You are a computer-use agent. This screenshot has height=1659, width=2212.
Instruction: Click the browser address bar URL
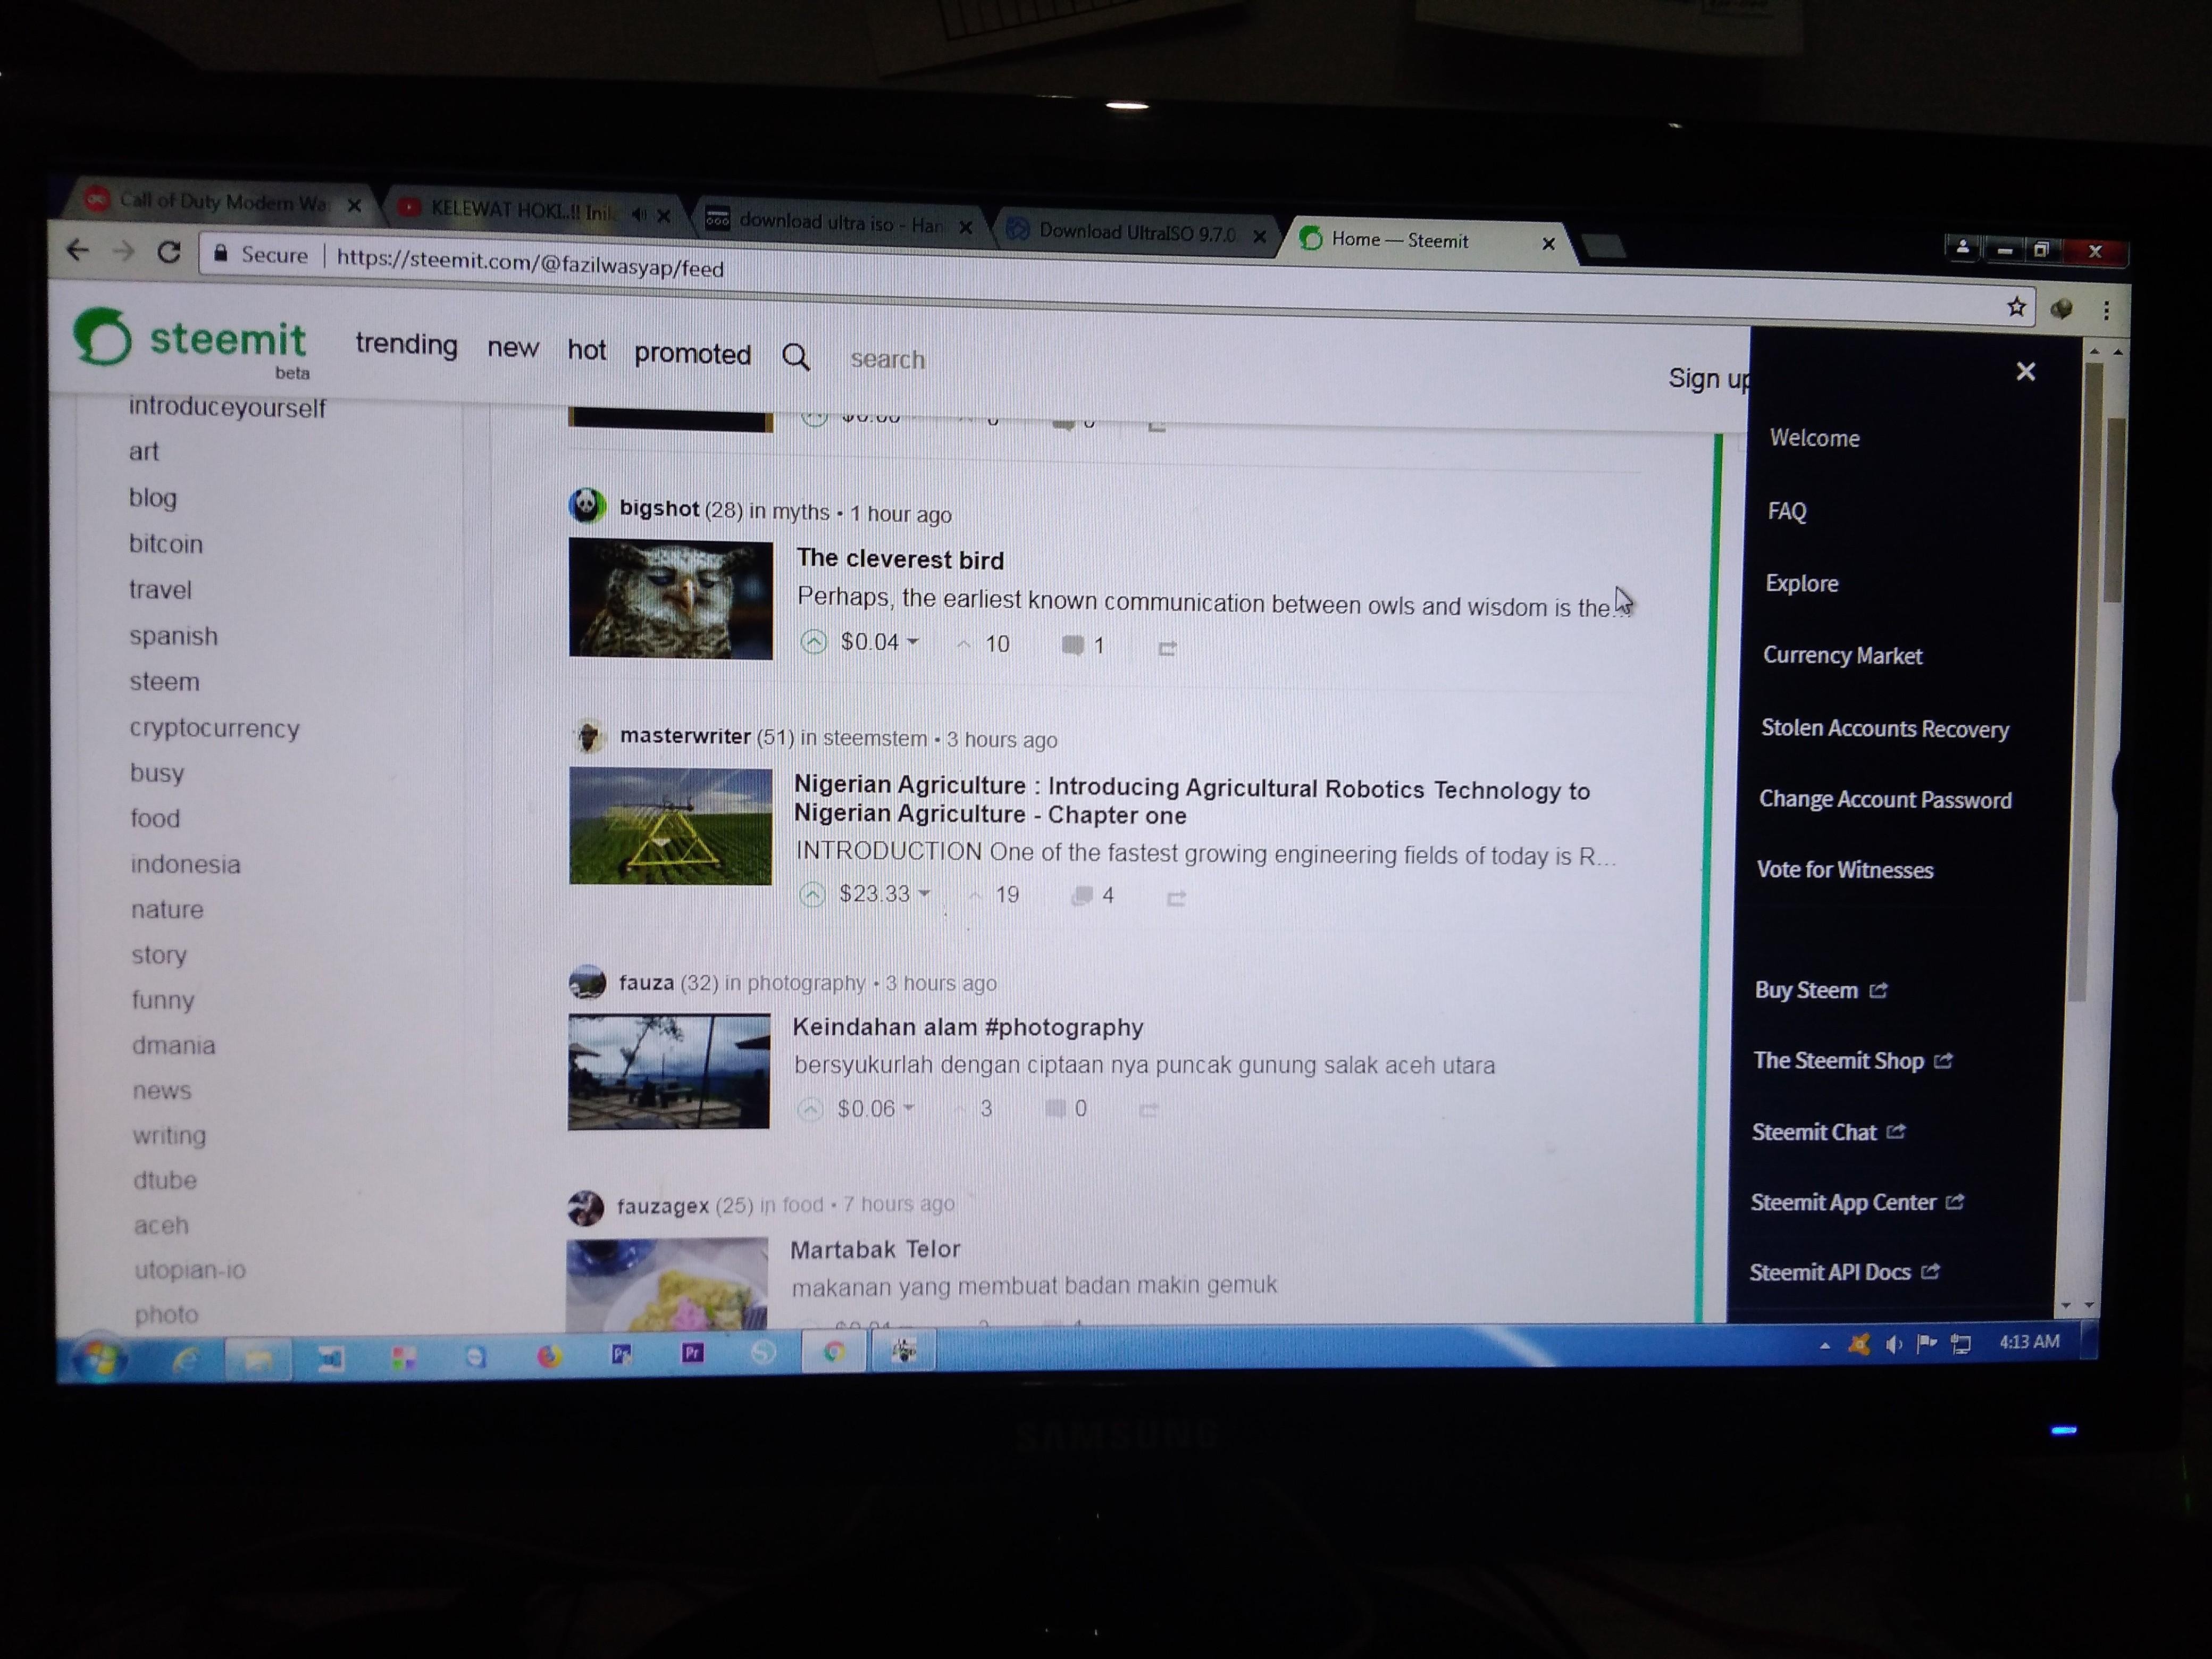click(x=530, y=264)
